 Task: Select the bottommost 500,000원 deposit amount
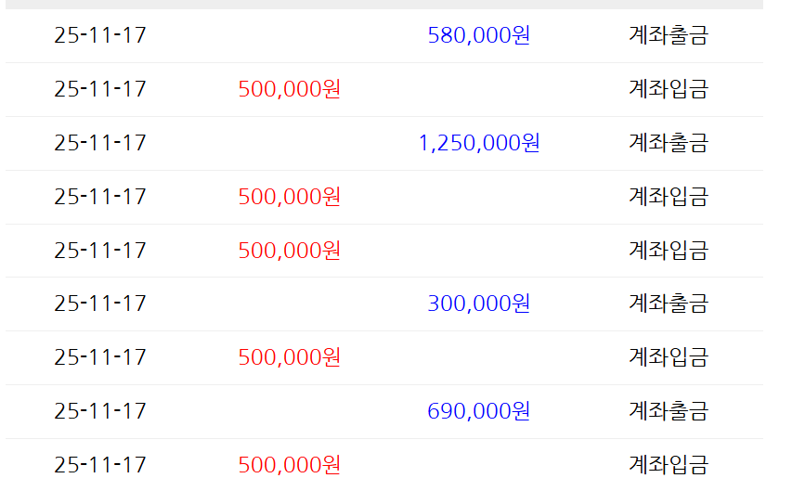pos(290,464)
